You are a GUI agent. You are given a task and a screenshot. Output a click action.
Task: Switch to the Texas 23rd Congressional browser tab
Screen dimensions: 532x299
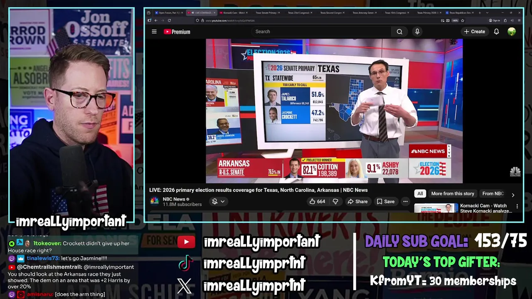298,12
